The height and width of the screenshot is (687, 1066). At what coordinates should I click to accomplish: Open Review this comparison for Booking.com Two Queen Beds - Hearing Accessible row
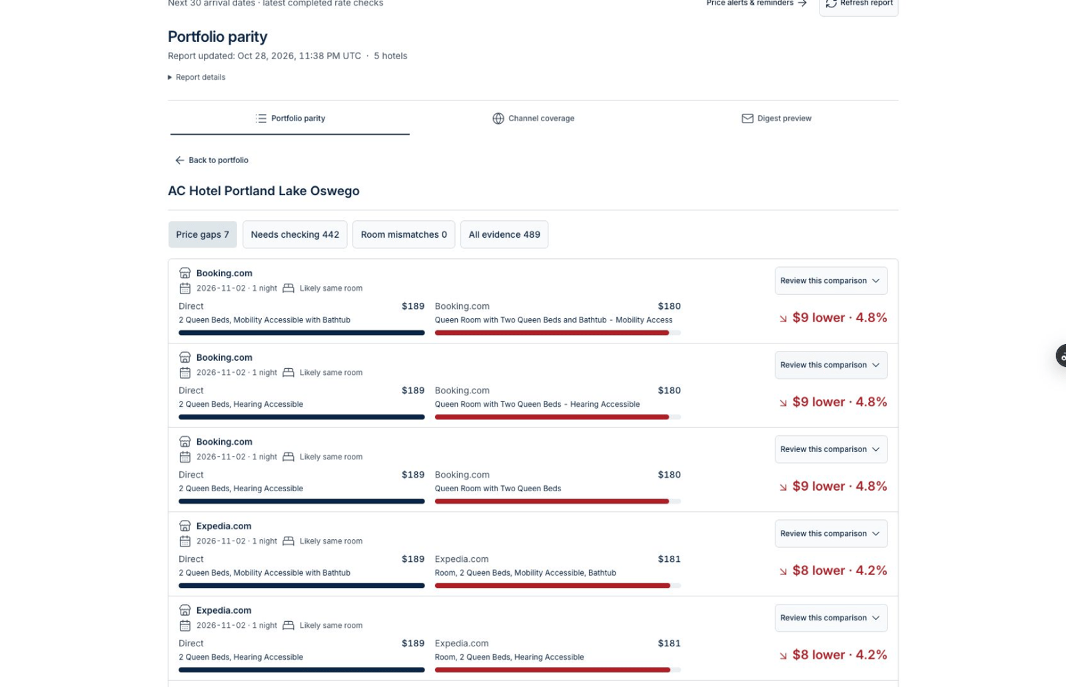(831, 365)
